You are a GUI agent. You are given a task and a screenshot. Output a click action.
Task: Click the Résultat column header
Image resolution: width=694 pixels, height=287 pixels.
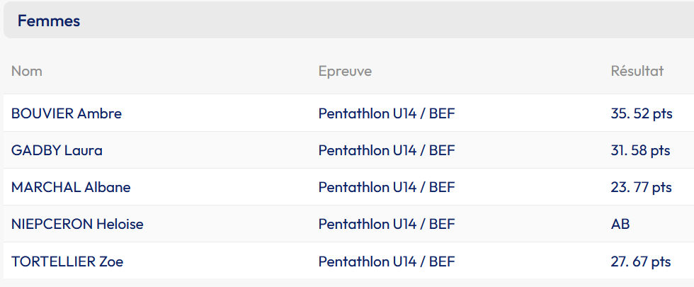coord(637,71)
